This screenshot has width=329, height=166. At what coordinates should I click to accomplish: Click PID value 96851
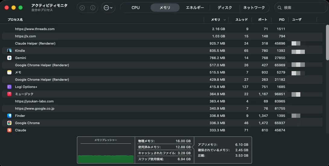coord(280,94)
